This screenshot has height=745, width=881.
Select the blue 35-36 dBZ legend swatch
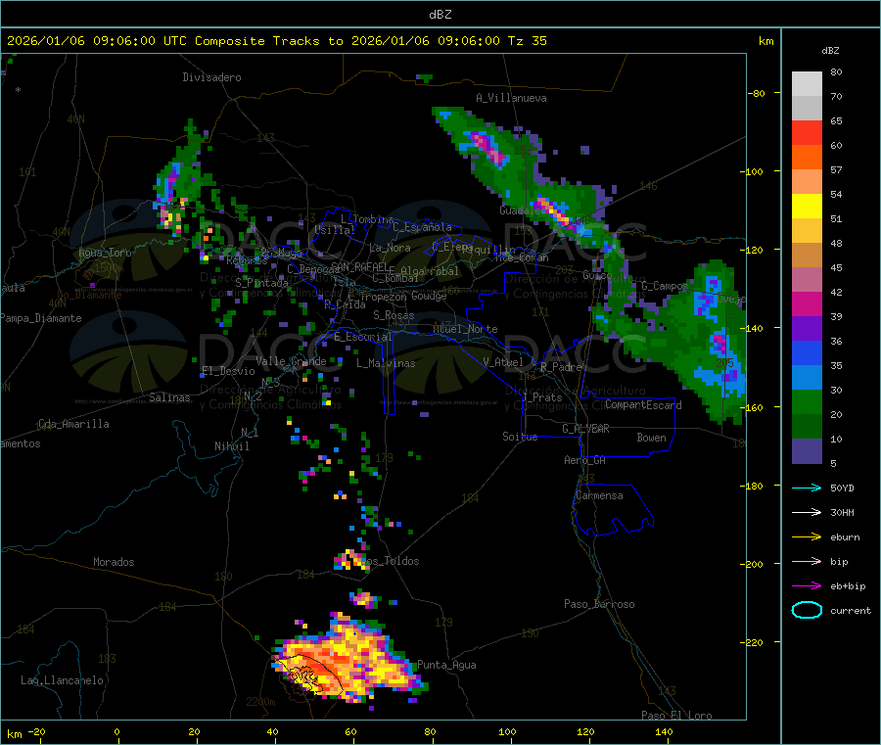pyautogui.click(x=807, y=353)
